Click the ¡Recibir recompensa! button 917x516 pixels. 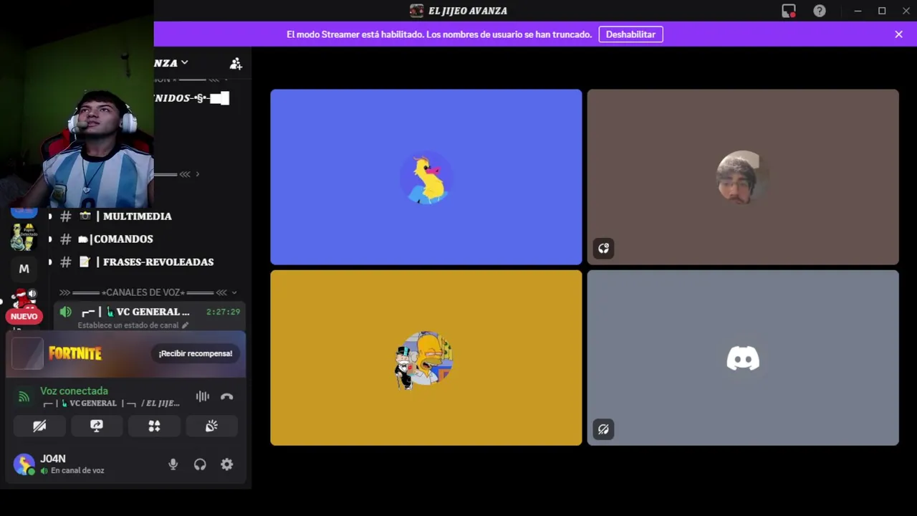point(196,353)
